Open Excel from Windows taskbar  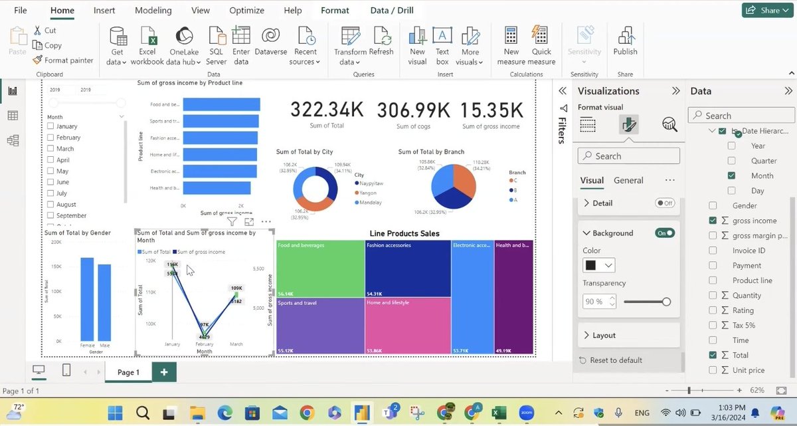[x=499, y=413]
